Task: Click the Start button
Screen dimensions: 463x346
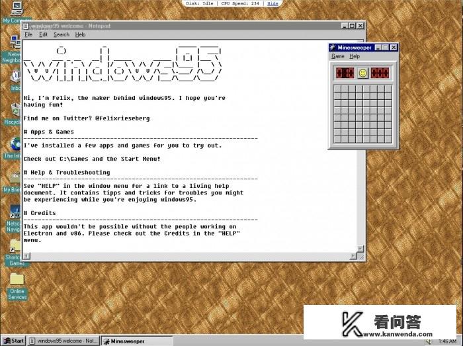Action: (x=14, y=341)
